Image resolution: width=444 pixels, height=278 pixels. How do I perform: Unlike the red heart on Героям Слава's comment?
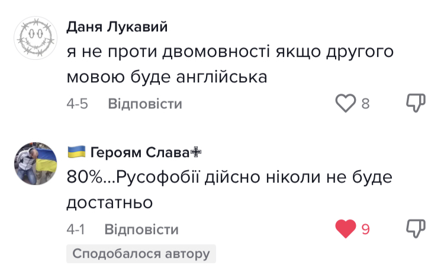coord(346,229)
